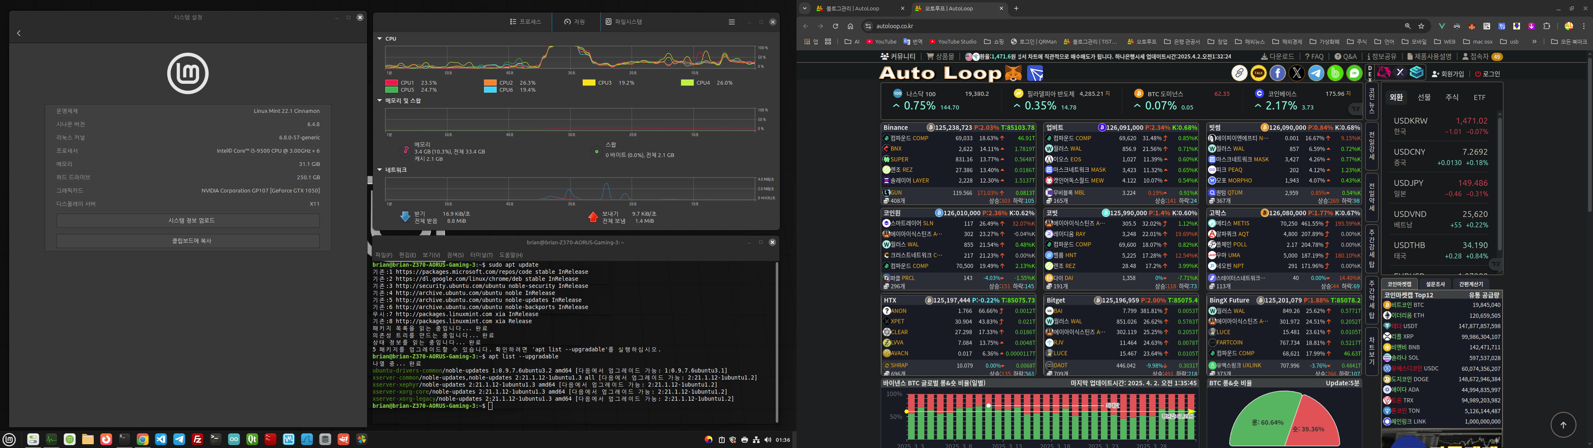Click the browser address bar
The width and height of the screenshot is (1593, 448).
click(x=1113, y=26)
